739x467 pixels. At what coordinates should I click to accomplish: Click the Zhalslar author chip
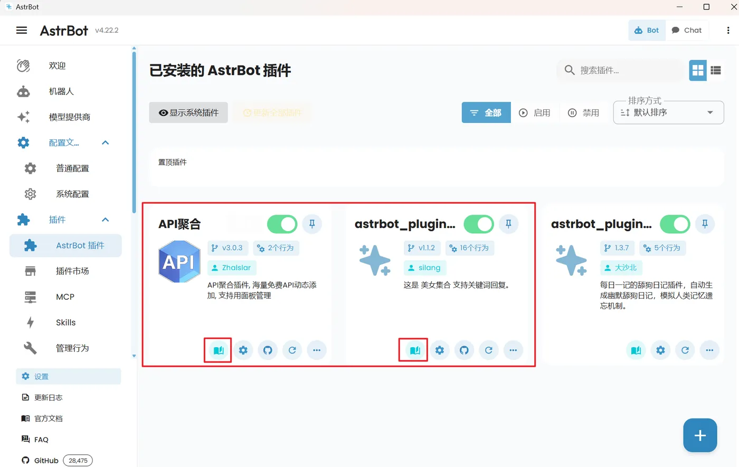(x=232, y=268)
